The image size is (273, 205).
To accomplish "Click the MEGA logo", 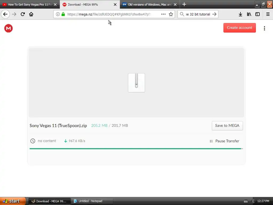I will tap(9, 28).
